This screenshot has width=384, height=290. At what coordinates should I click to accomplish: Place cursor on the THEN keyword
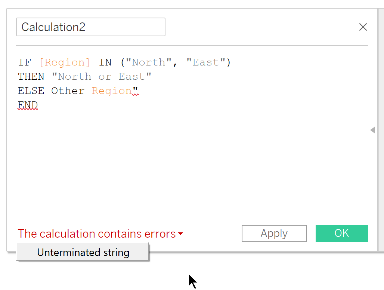[31, 77]
